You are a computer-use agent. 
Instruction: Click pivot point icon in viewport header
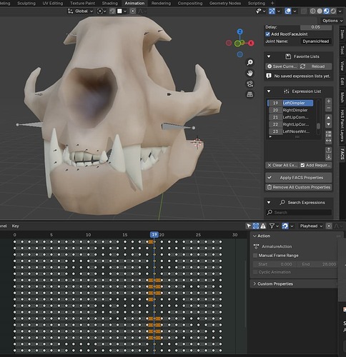click(100, 11)
